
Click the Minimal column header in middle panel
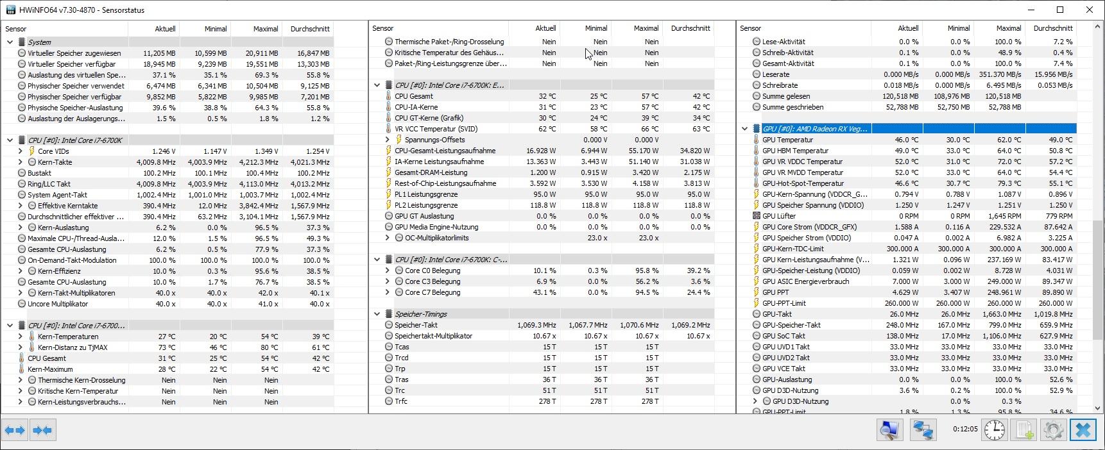click(585, 28)
